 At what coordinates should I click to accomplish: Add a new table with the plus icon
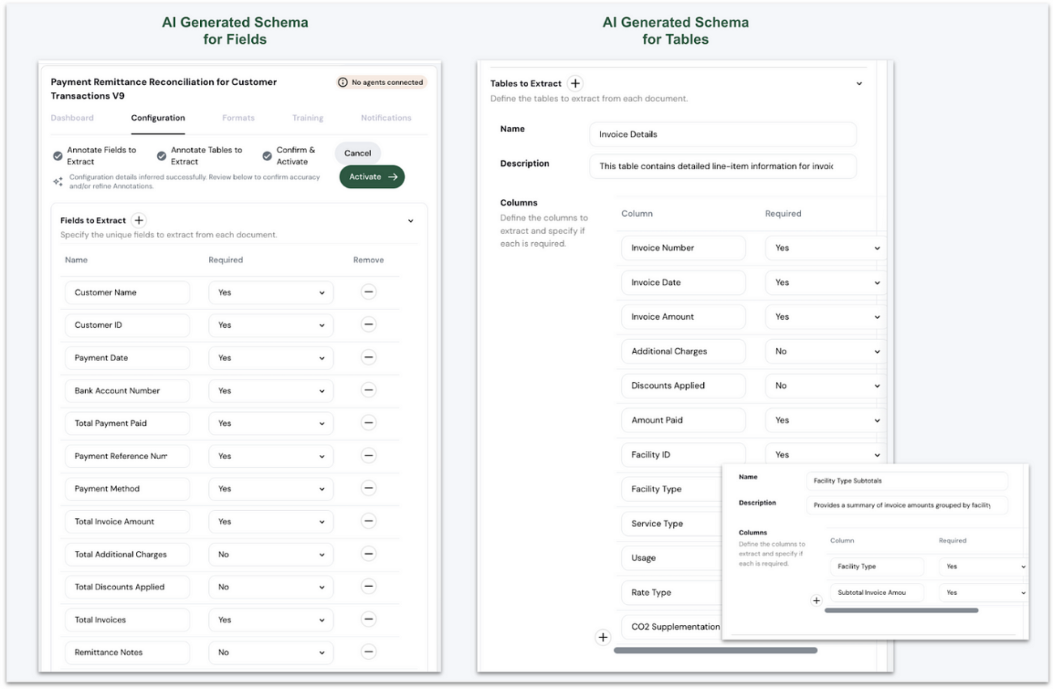click(x=575, y=83)
